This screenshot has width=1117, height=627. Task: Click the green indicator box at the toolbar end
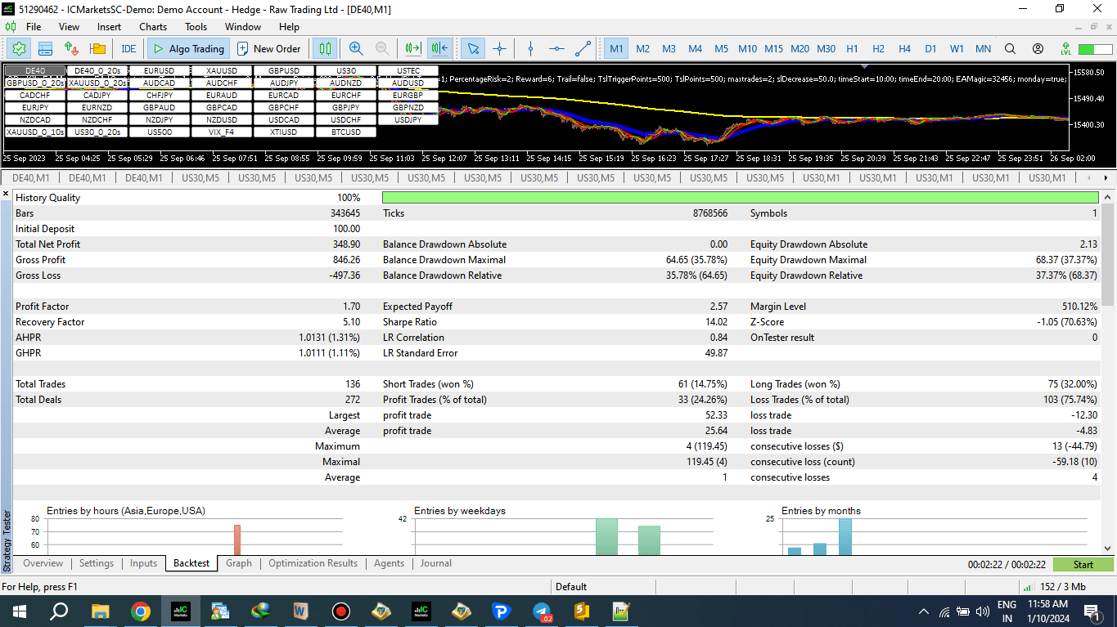tap(1096, 49)
